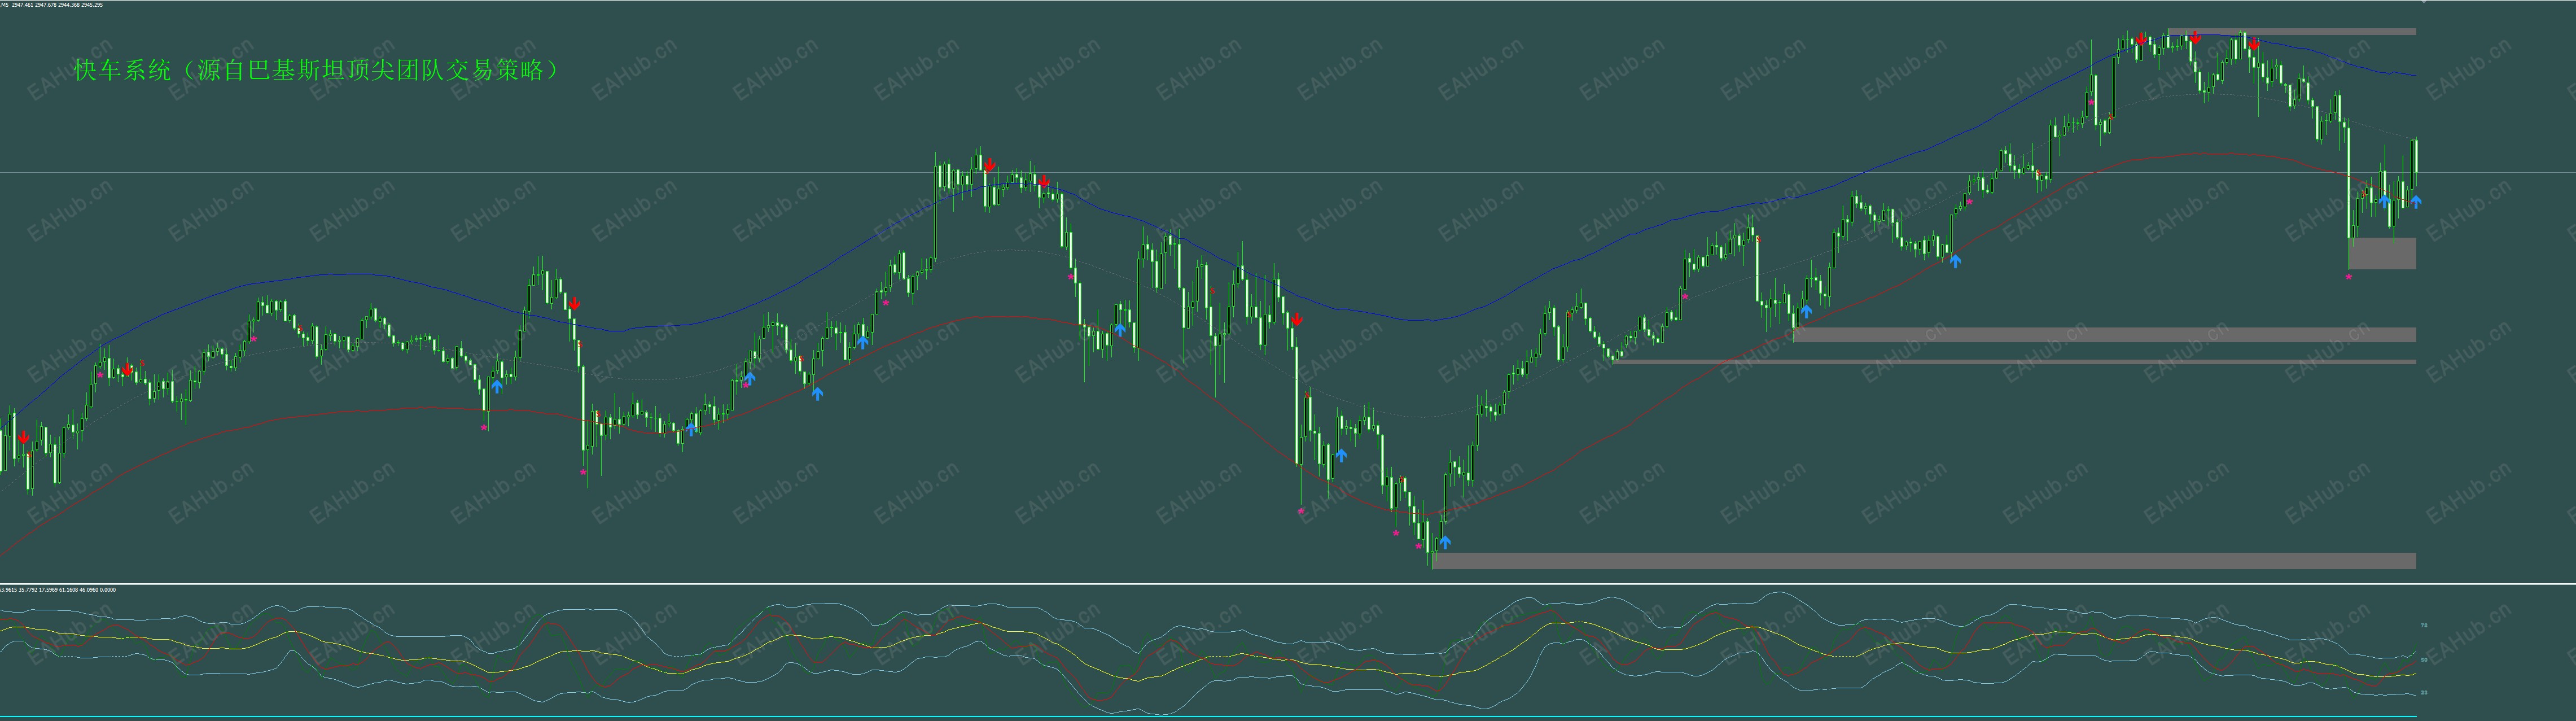Screen dimensions: 2576x721
Task: Click the third red sell arrow at the chart's highest peak
Action: click(x=2254, y=43)
